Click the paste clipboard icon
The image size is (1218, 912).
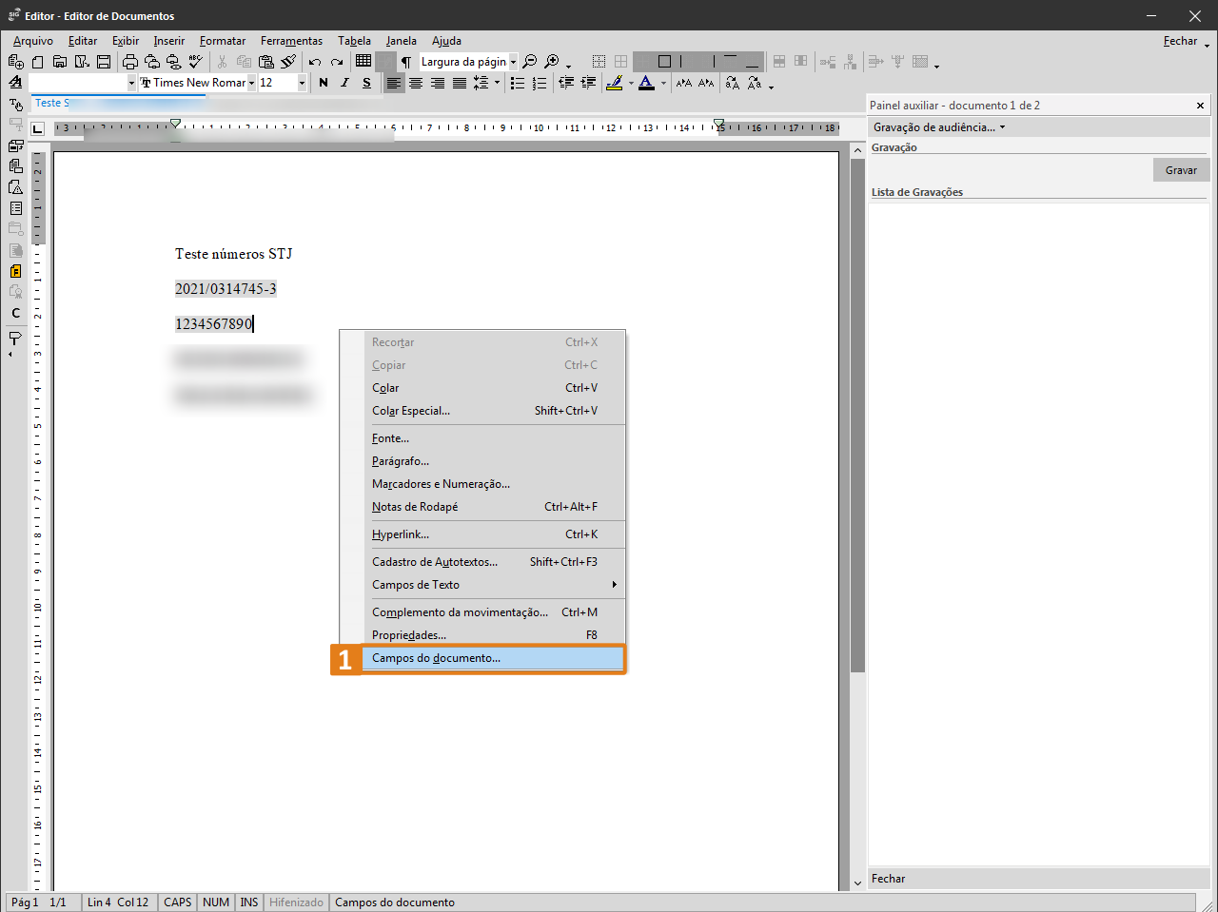266,62
